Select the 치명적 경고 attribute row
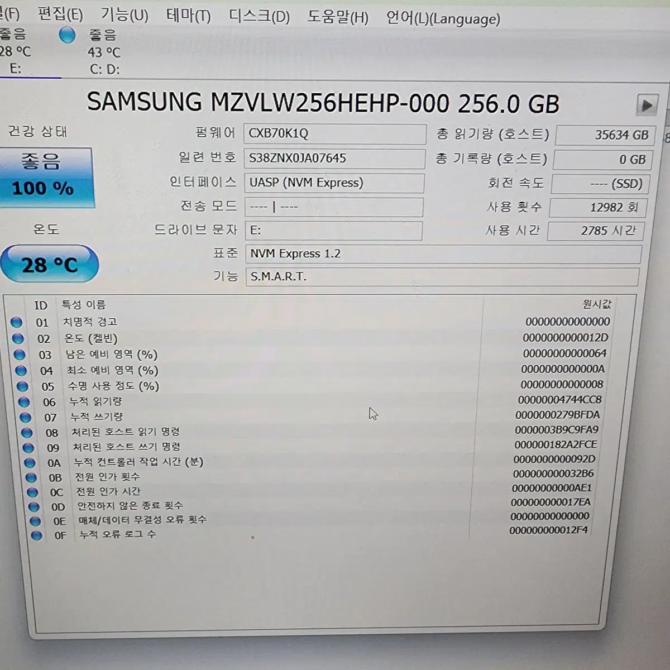Image resolution: width=670 pixels, height=670 pixels. [310, 322]
